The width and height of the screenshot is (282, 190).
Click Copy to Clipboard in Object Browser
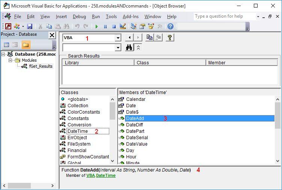(x=150, y=38)
